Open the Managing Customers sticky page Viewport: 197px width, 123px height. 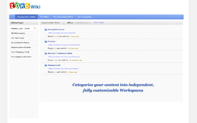pos(21,57)
